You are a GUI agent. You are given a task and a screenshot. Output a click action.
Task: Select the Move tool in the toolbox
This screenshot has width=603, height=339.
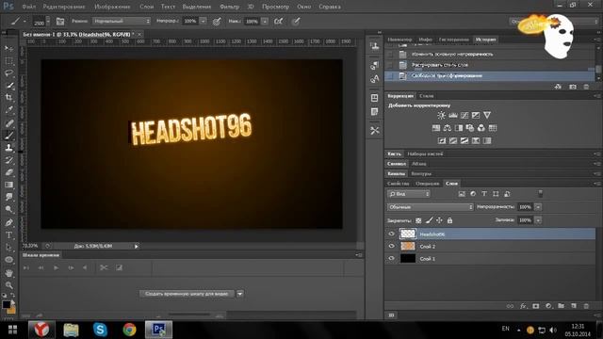(8, 48)
